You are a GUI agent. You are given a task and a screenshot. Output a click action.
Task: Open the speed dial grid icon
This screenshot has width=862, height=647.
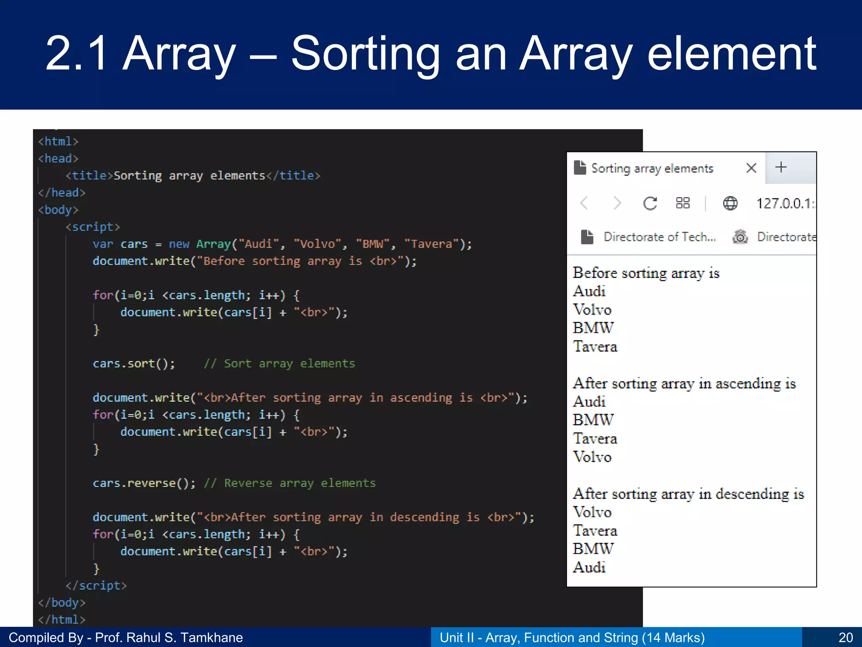coord(683,203)
